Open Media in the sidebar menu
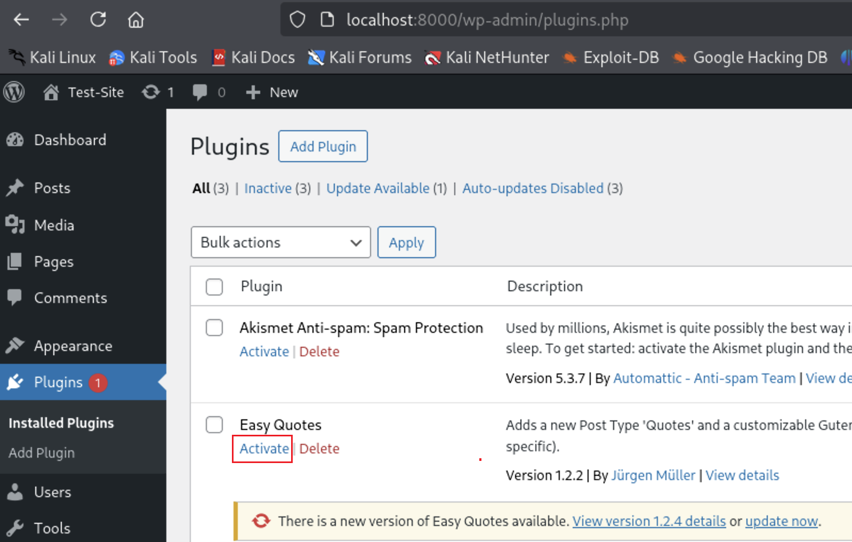This screenshot has height=542, width=852. [54, 225]
